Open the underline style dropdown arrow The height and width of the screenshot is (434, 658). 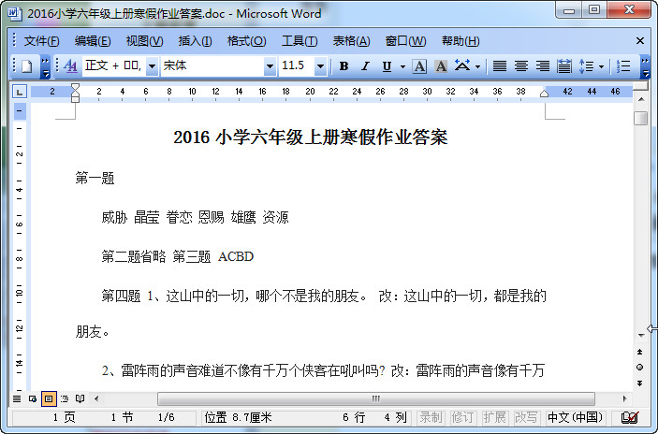point(402,66)
